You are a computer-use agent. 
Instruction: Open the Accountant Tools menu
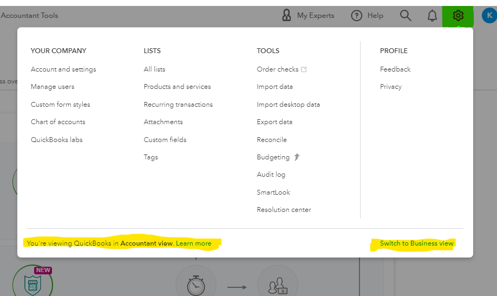tap(29, 15)
